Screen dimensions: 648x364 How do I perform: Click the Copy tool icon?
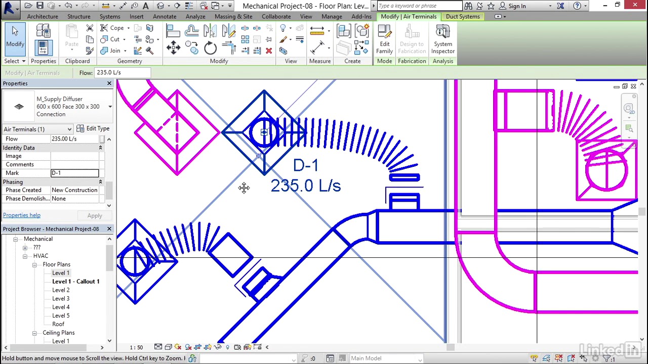tap(191, 49)
